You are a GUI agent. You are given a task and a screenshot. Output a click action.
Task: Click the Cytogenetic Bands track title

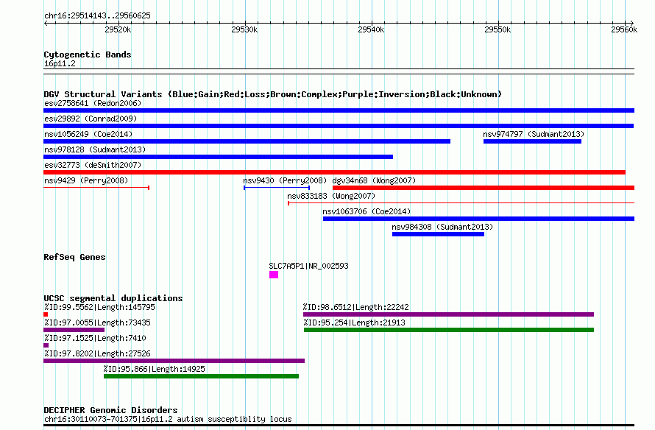[88, 54]
